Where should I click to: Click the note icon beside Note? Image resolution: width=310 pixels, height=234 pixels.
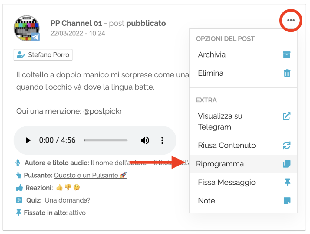[287, 201]
